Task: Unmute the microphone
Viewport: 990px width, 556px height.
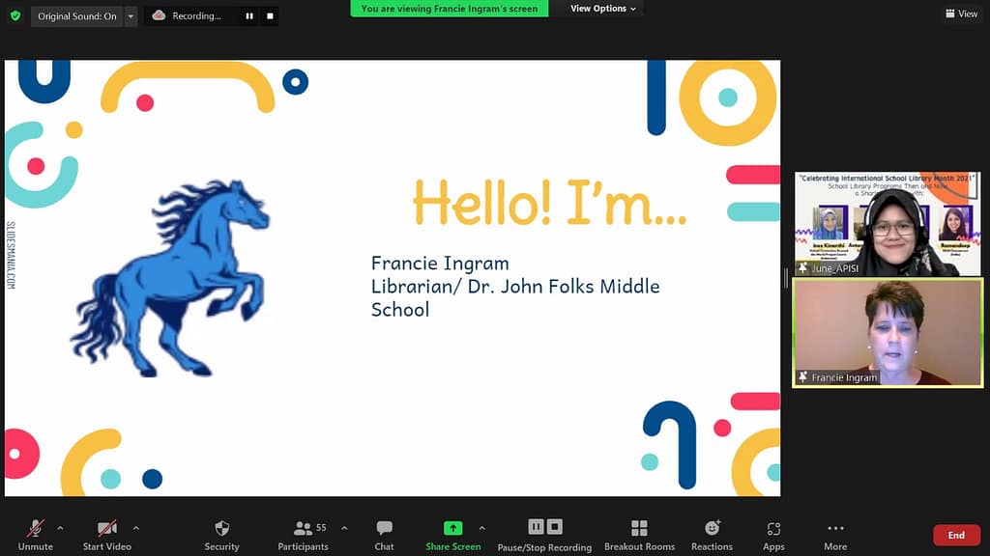Action: (x=36, y=535)
